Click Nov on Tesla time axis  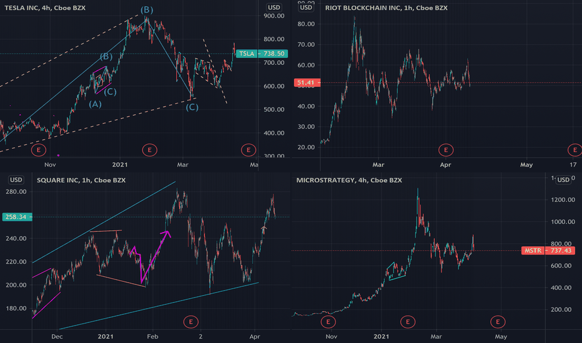tap(50, 165)
